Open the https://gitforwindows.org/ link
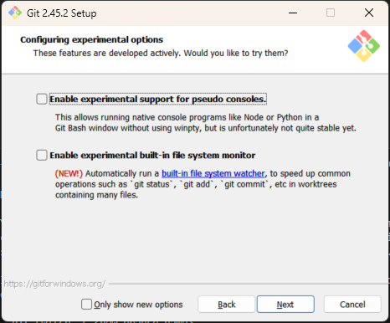The height and width of the screenshot is (323, 390). tap(54, 284)
